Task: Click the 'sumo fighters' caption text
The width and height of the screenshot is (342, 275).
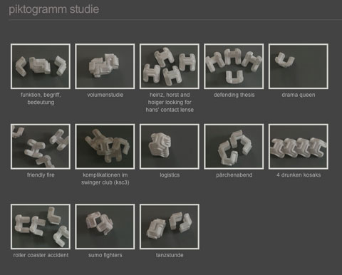Action: 105,255
